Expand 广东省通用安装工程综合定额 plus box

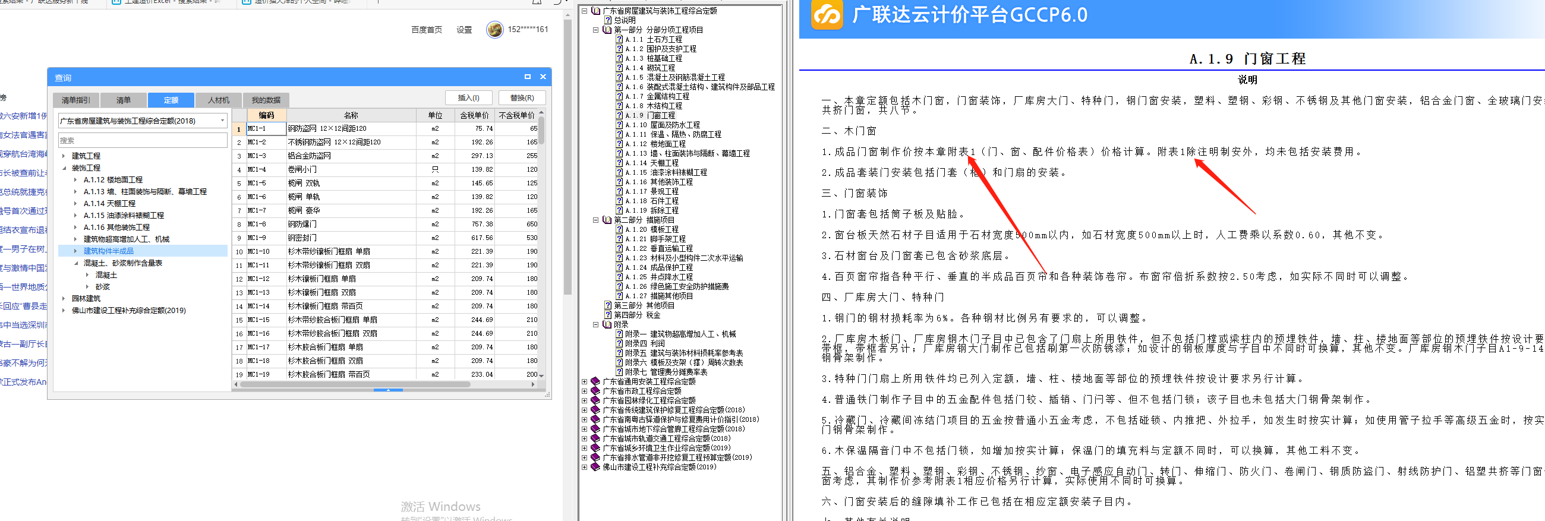pos(584,381)
